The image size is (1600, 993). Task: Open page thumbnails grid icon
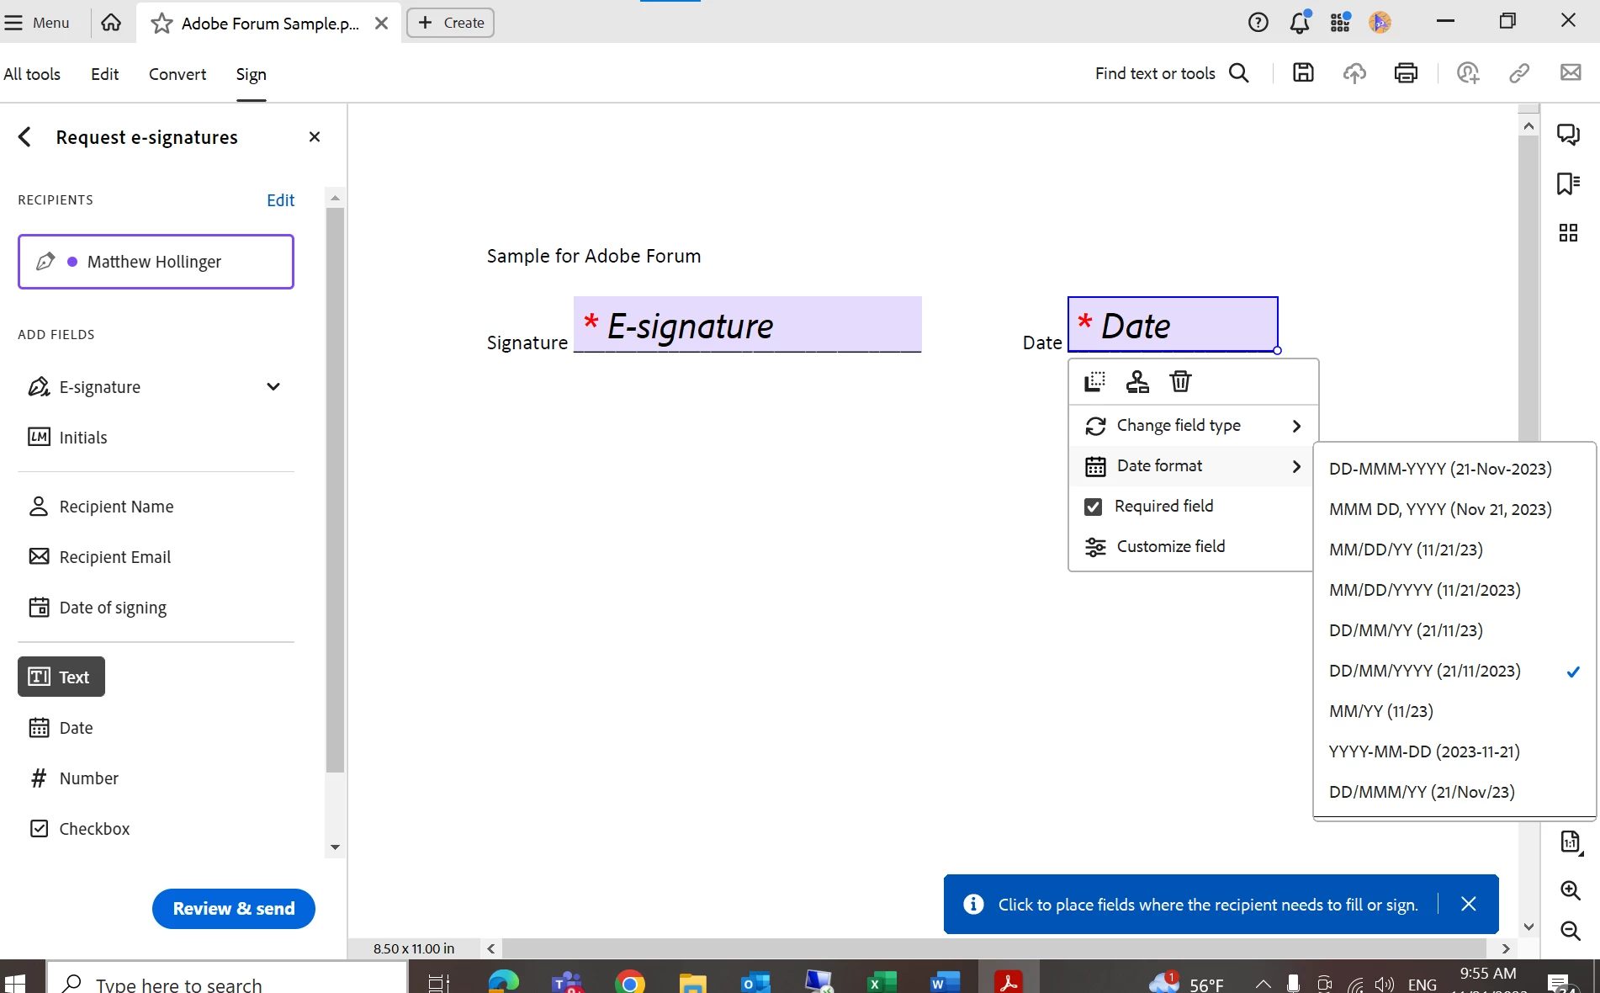(1568, 233)
